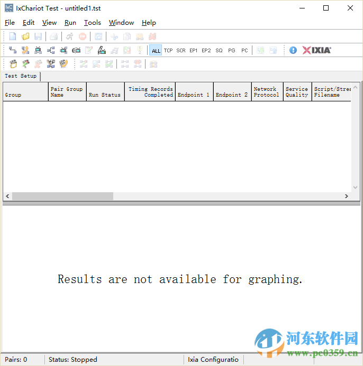Click the Pair Group Name column header

(67, 92)
